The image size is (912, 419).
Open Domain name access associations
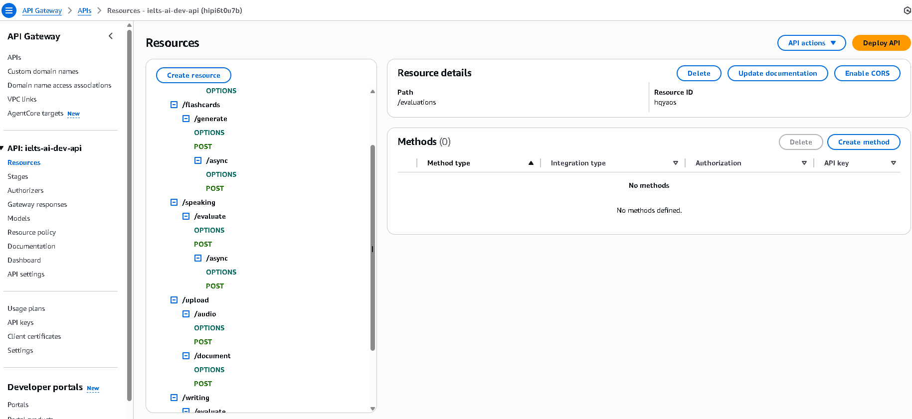tap(59, 85)
